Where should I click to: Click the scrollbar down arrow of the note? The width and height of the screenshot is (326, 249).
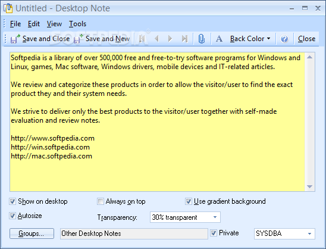coord(309,186)
